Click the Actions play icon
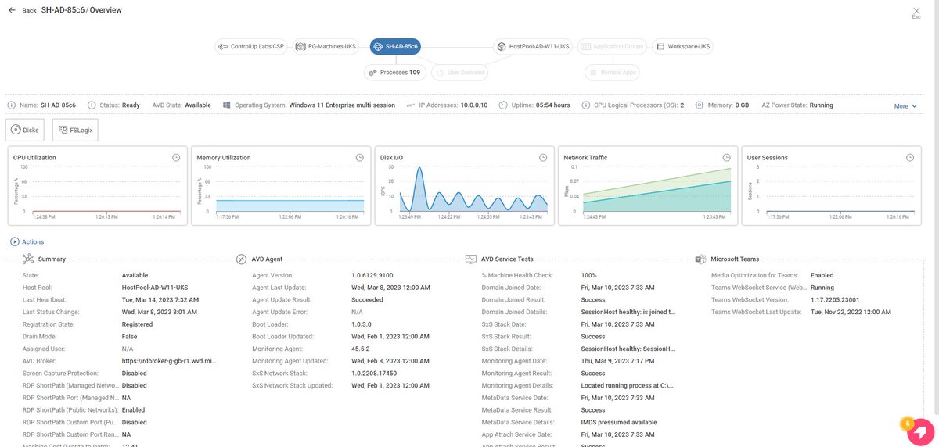939x447 pixels. pos(15,242)
